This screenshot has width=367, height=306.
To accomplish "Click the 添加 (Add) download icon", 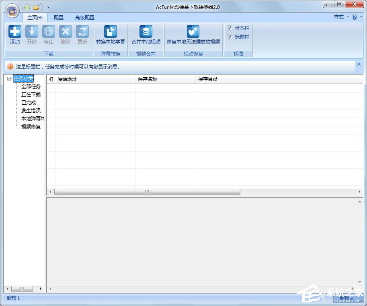I will (15, 32).
